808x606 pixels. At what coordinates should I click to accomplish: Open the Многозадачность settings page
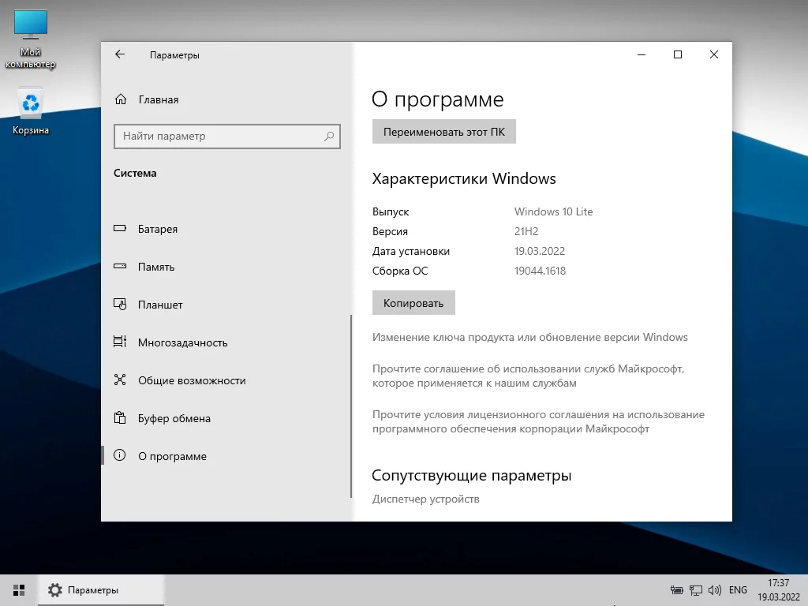click(x=226, y=342)
